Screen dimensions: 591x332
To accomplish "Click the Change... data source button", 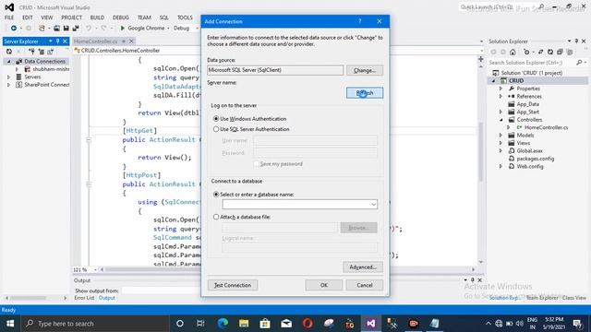I will click(x=365, y=70).
